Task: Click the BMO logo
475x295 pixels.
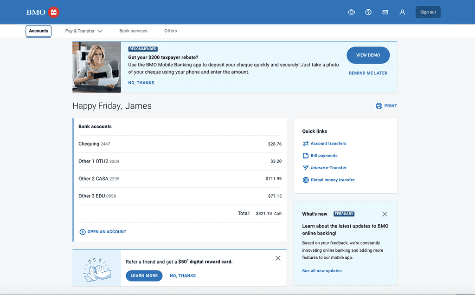Action: [43, 12]
